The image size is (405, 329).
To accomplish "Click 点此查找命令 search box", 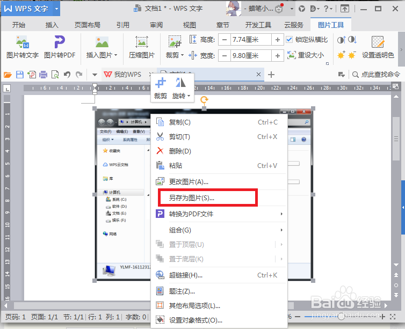I will point(376,75).
